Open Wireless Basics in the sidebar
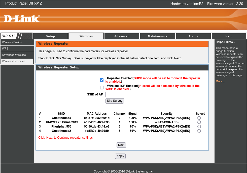This screenshot has width=247, height=173. point(17,42)
